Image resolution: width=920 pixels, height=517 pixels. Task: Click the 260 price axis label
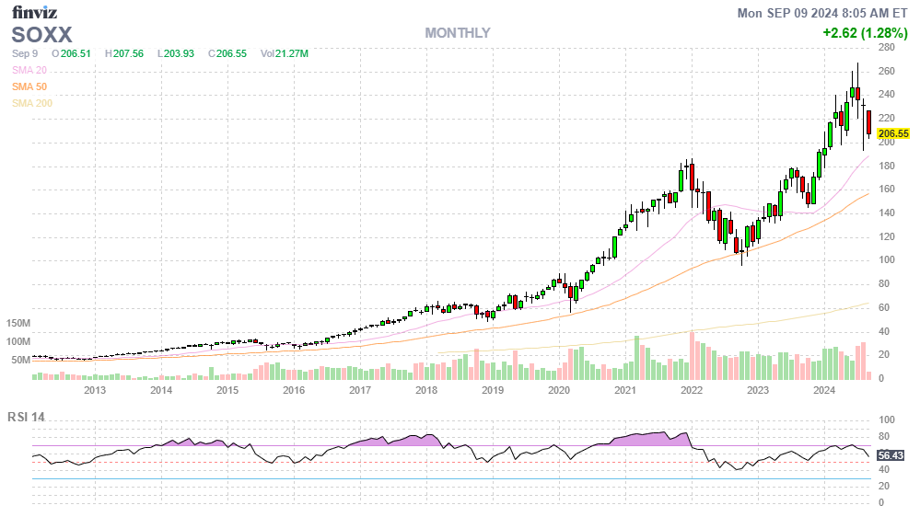pos(887,71)
